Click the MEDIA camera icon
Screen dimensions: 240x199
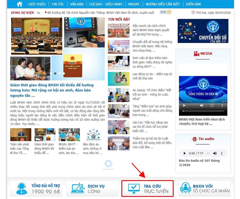tap(196, 53)
